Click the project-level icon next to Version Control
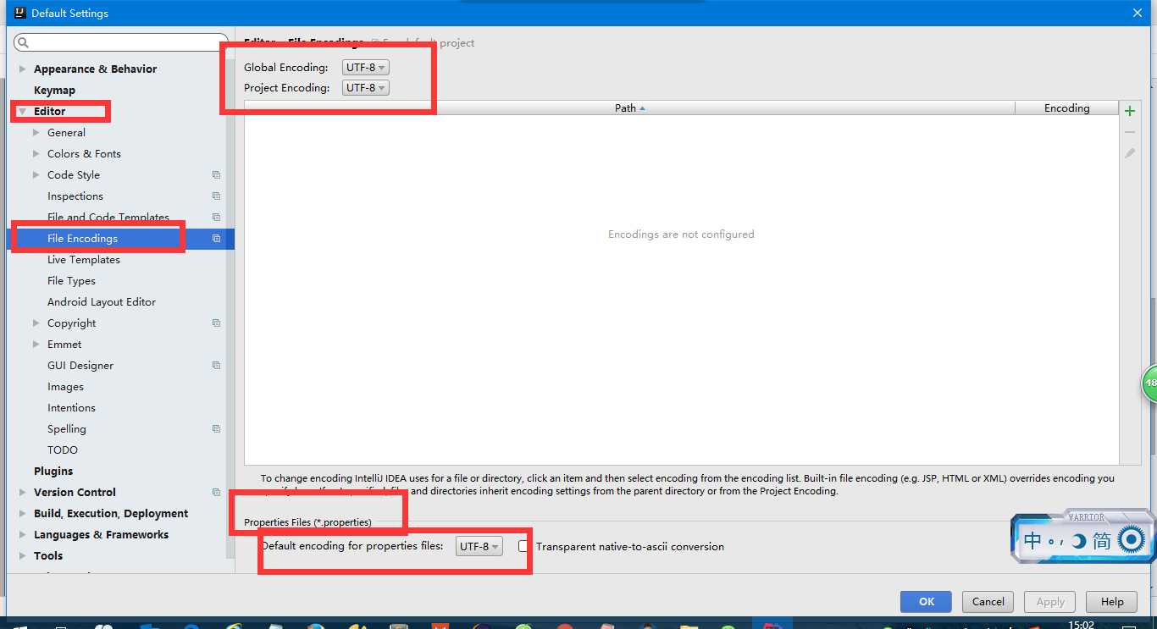This screenshot has width=1157, height=629. pos(216,493)
